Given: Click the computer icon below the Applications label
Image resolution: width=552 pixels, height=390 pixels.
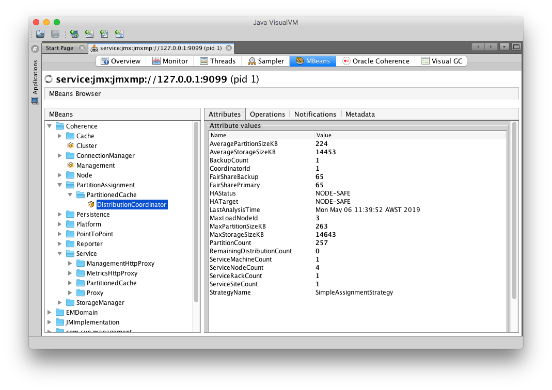Looking at the screenshot, I should [x=35, y=101].
